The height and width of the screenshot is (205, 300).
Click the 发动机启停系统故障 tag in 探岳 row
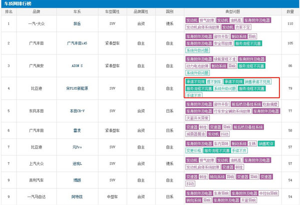(x=203, y=27)
